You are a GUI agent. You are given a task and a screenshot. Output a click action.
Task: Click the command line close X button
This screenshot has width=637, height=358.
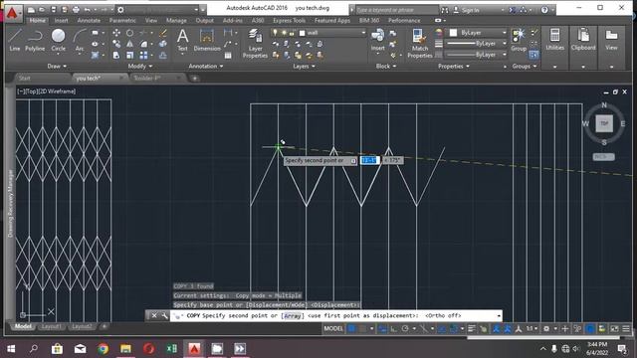click(x=154, y=315)
